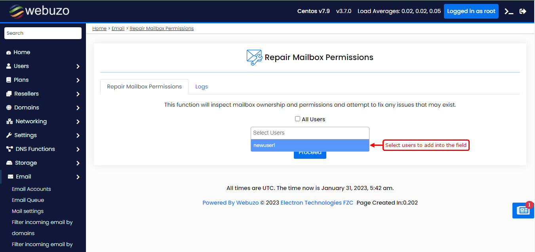Select the Home icon in the sidebar
The image size is (535, 252).
[x=9, y=52]
